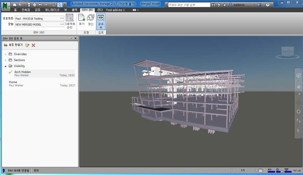The image size is (303, 175).
Task: Click the steering wheel icon on navigation bar
Action: (298, 76)
